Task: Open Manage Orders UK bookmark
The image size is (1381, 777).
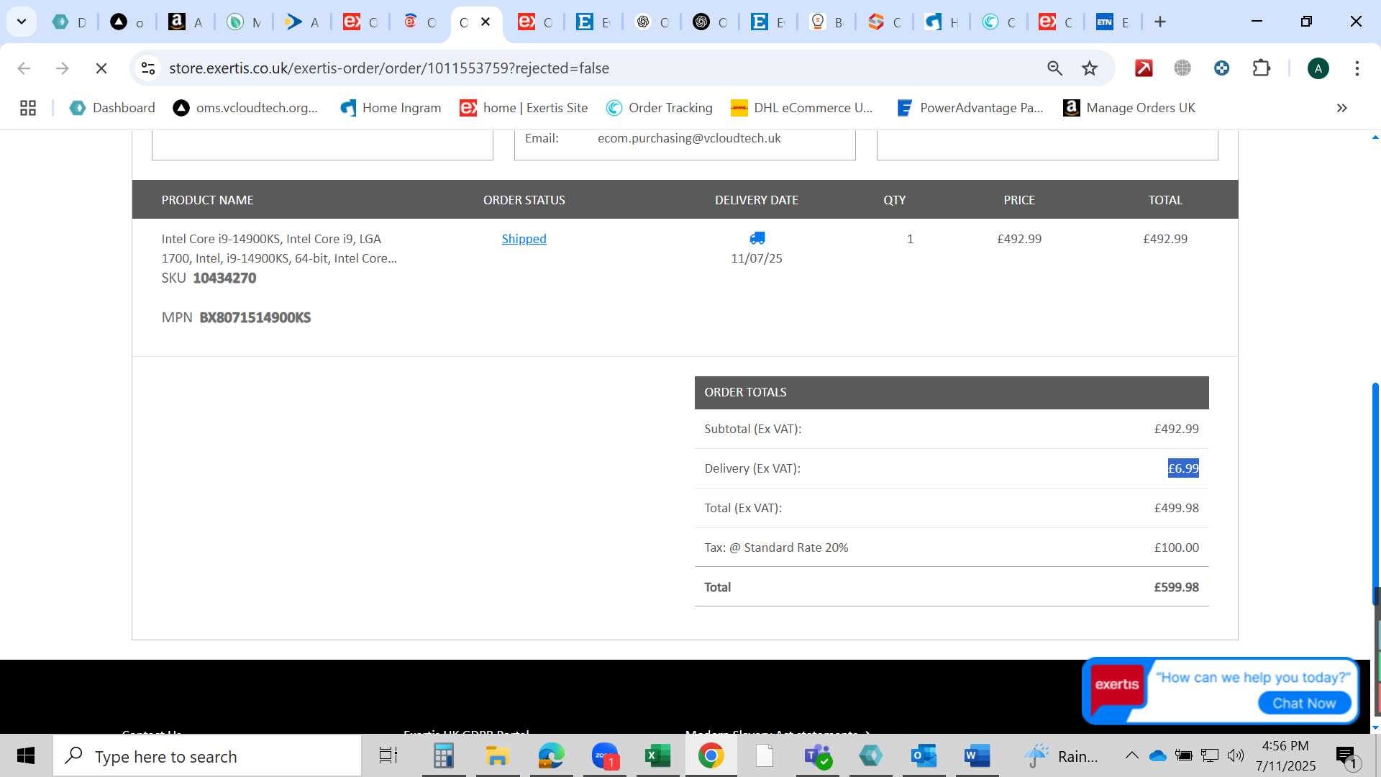Action: click(1129, 108)
